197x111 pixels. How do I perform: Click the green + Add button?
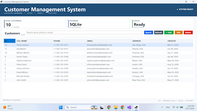click(169, 32)
